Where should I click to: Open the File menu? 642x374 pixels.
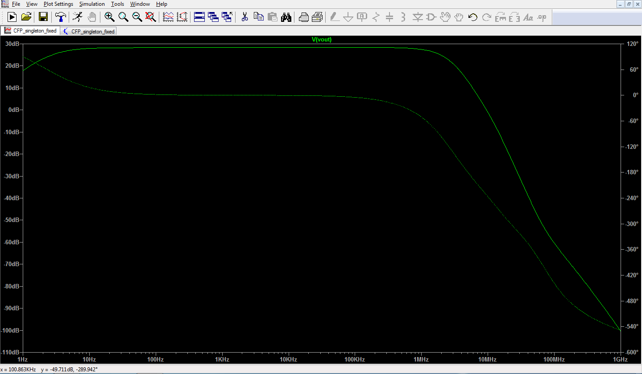[16, 4]
